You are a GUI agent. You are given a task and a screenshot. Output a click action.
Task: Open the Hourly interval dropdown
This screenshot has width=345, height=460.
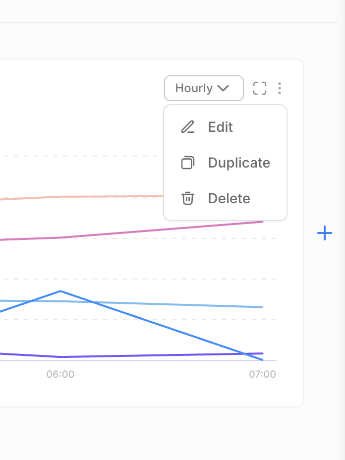(204, 88)
